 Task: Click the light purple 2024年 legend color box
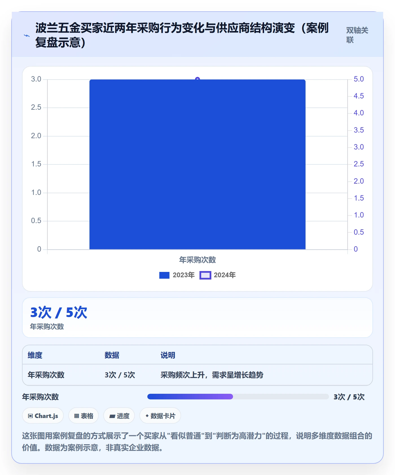click(205, 275)
